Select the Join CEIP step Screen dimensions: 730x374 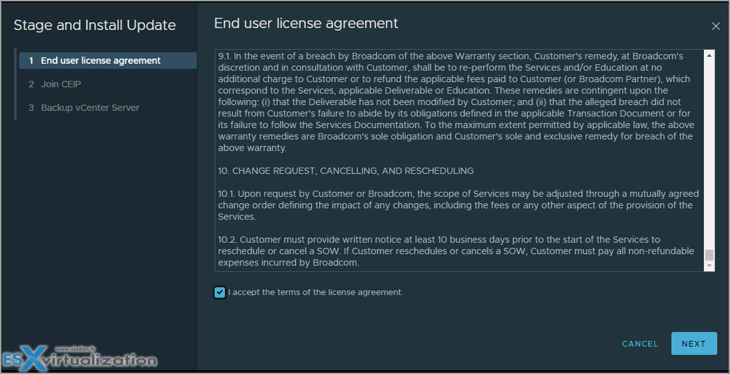tap(61, 84)
